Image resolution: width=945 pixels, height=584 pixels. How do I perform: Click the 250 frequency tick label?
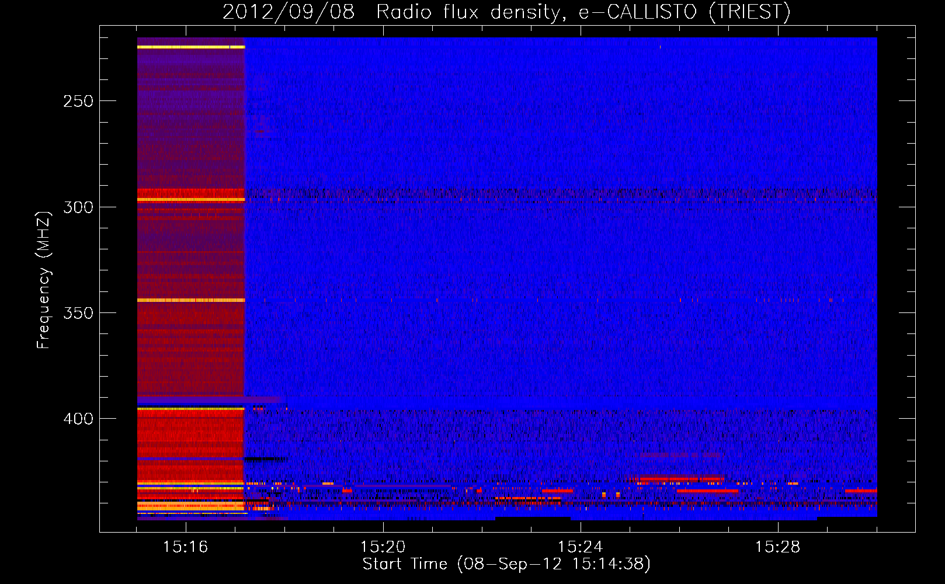coord(78,101)
